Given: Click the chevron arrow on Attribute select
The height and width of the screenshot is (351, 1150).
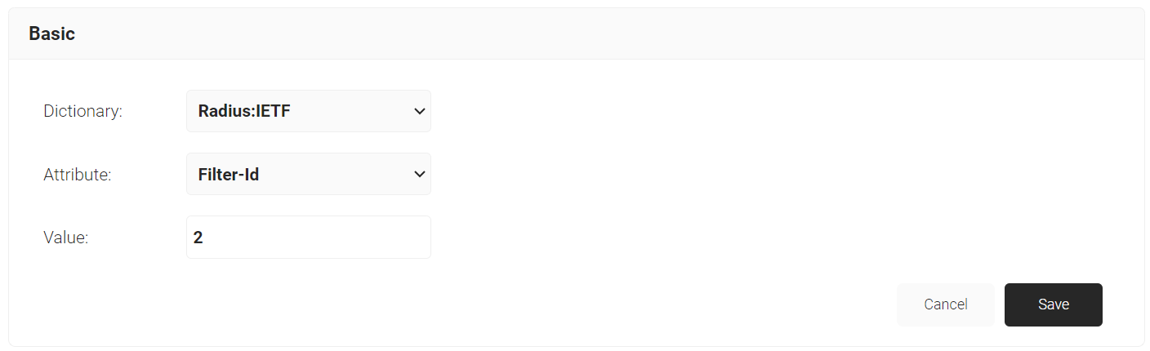Looking at the screenshot, I should point(419,174).
